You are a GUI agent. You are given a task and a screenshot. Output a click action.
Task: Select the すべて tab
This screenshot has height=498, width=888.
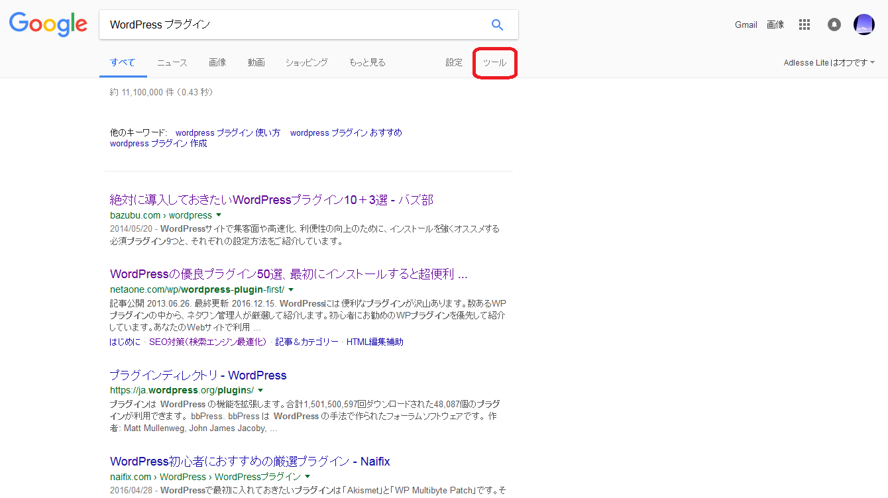coord(123,63)
